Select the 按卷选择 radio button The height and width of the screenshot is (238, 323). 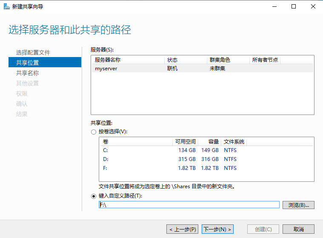(94, 132)
